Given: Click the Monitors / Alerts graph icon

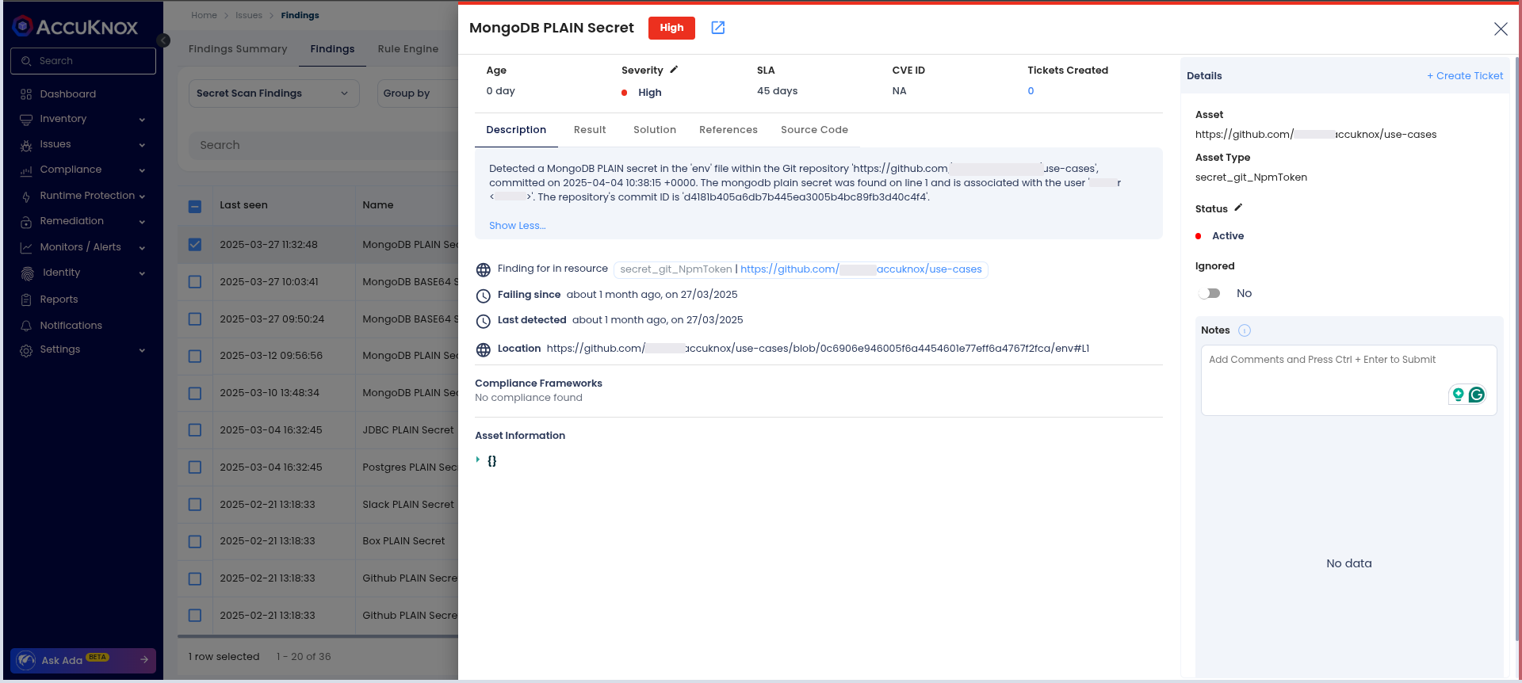Looking at the screenshot, I should point(26,247).
